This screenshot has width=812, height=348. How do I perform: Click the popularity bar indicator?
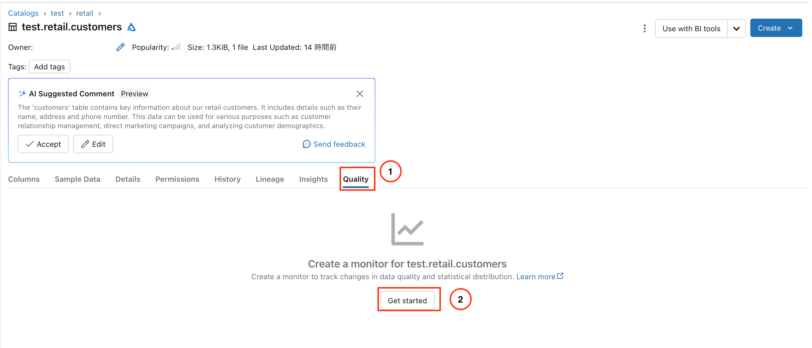point(176,47)
